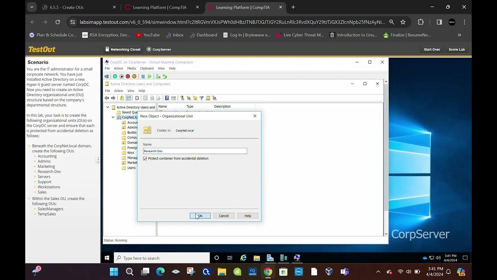Click the scenario panel splitter handle
Screen dimensions: 497x280
tap(98, 160)
